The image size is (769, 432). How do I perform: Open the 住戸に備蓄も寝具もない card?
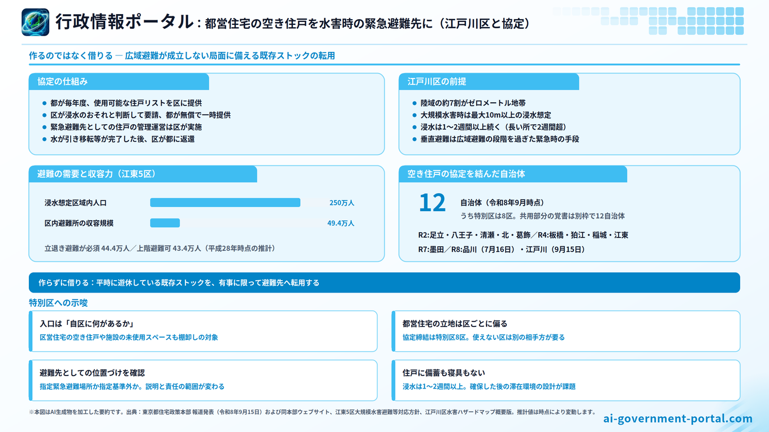pos(566,380)
